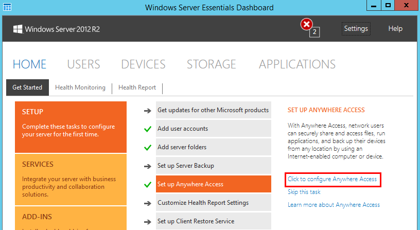Click the arrow icon beside Get updates task
This screenshot has height=230, width=420.
point(148,111)
